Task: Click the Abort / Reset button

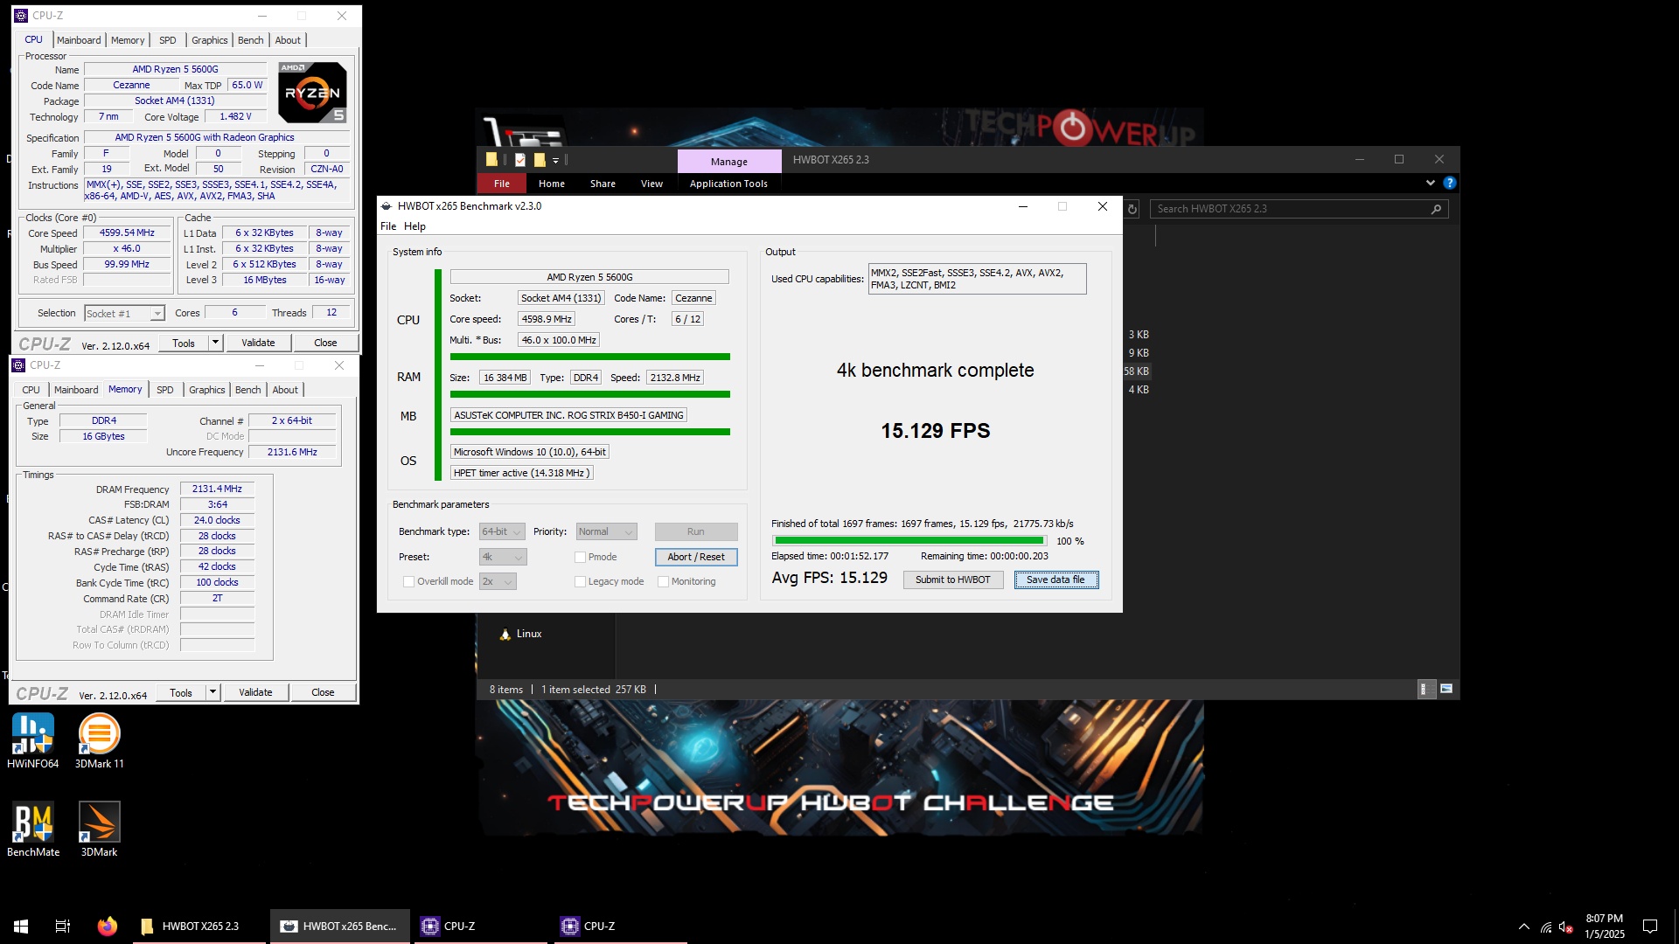Action: point(696,557)
